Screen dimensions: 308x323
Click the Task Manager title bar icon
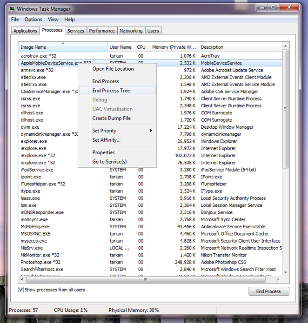pos(12,9)
